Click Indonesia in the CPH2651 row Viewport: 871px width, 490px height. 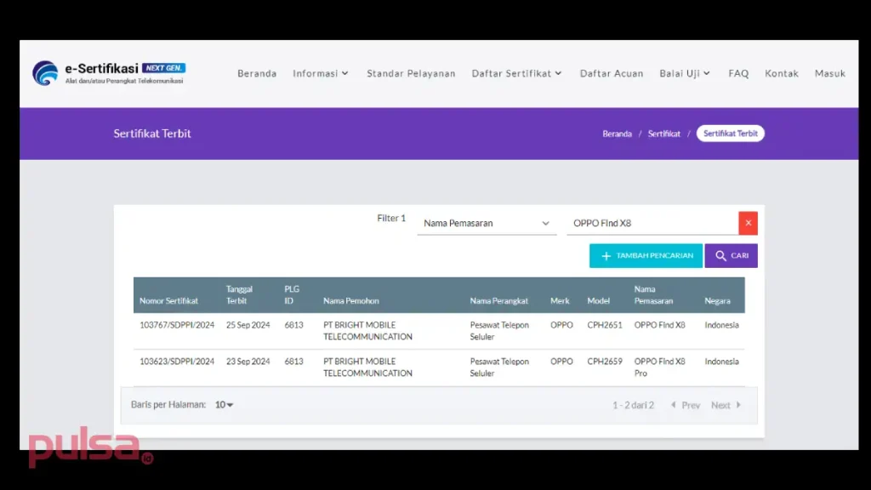pyautogui.click(x=721, y=325)
